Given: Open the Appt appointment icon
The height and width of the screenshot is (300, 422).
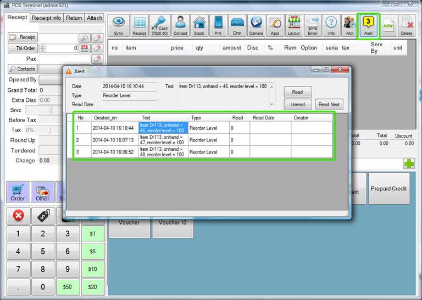Looking at the screenshot, I should [x=275, y=25].
